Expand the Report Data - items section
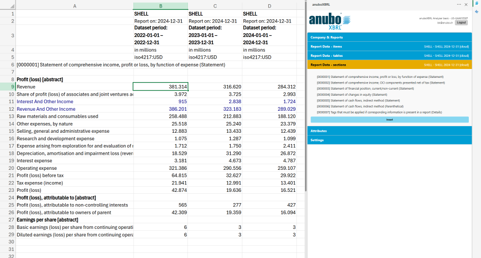The height and width of the screenshot is (258, 481). 389,46
